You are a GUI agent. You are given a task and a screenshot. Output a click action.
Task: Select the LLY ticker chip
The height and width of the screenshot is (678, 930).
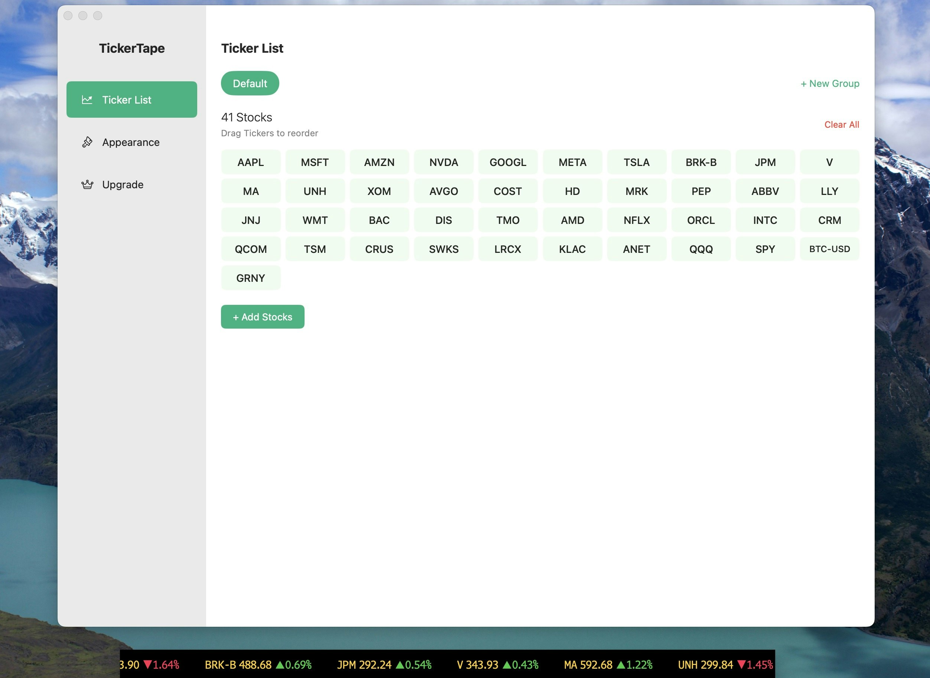(829, 191)
